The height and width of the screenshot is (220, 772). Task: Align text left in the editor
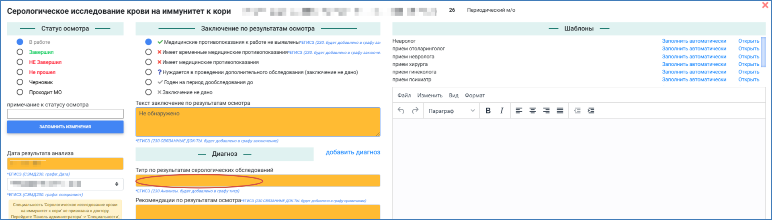[x=519, y=111]
